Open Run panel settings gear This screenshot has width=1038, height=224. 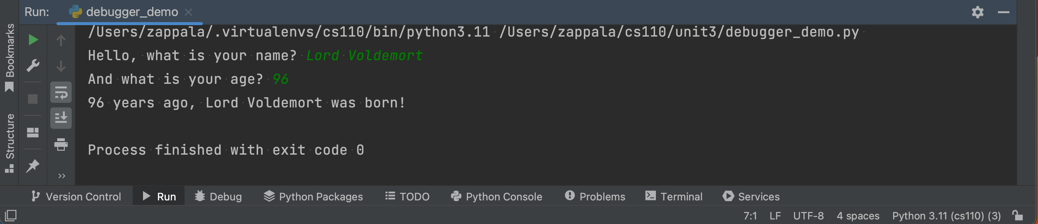click(977, 12)
